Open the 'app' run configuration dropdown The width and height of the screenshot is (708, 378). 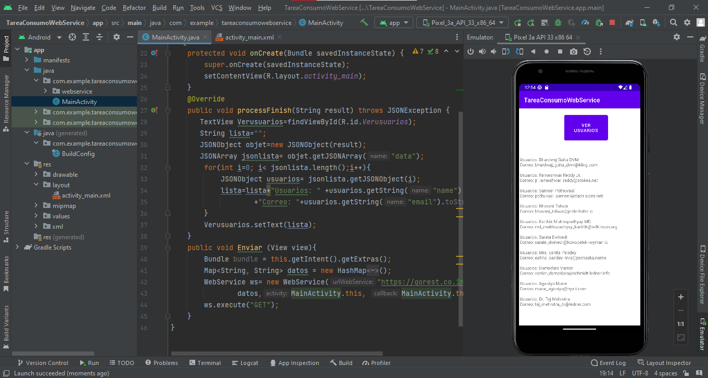[x=394, y=23]
